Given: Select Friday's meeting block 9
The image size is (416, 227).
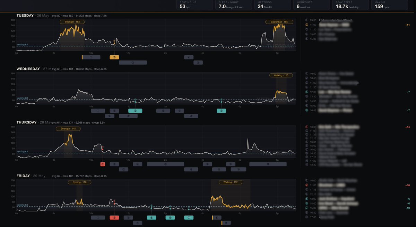Looking at the screenshot, I should [x=226, y=223].
